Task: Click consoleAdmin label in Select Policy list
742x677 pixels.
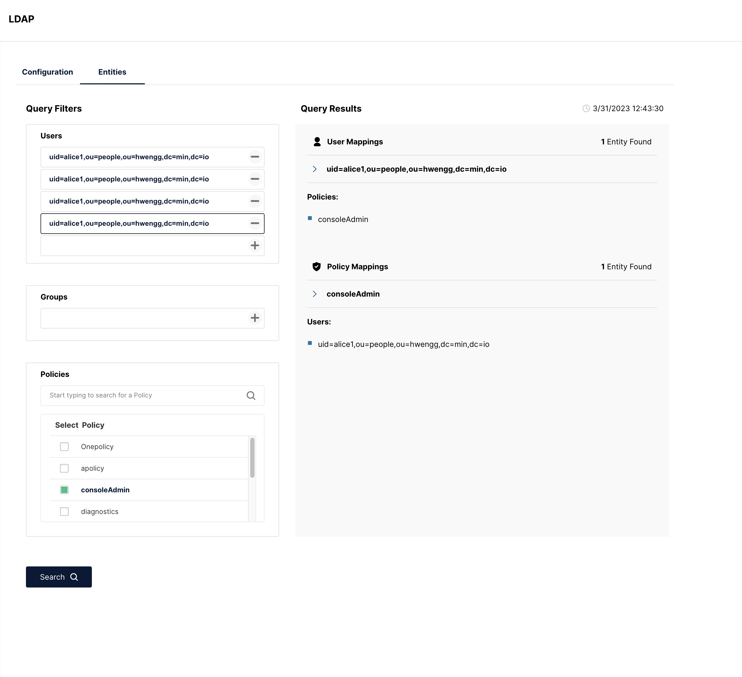Action: 105,490
